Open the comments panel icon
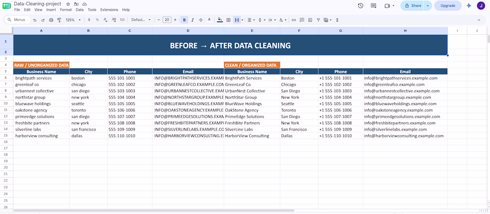 (x=373, y=6)
